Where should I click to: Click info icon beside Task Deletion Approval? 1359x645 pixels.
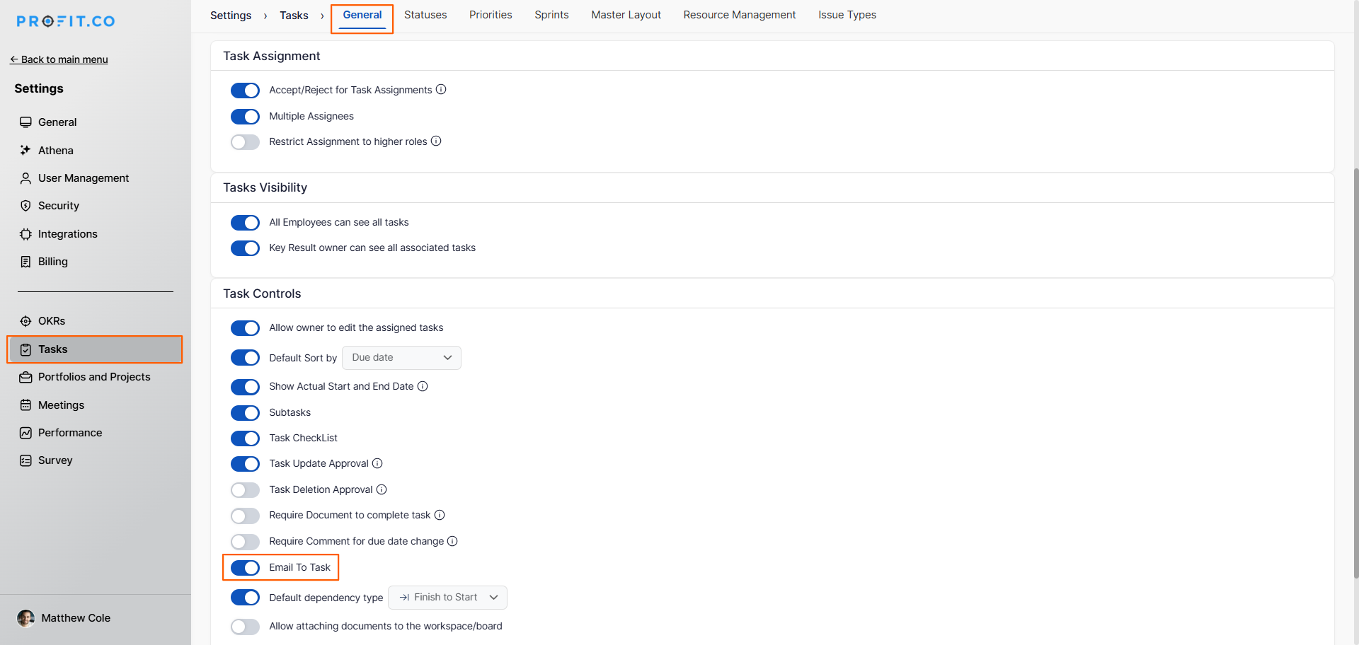point(382,489)
